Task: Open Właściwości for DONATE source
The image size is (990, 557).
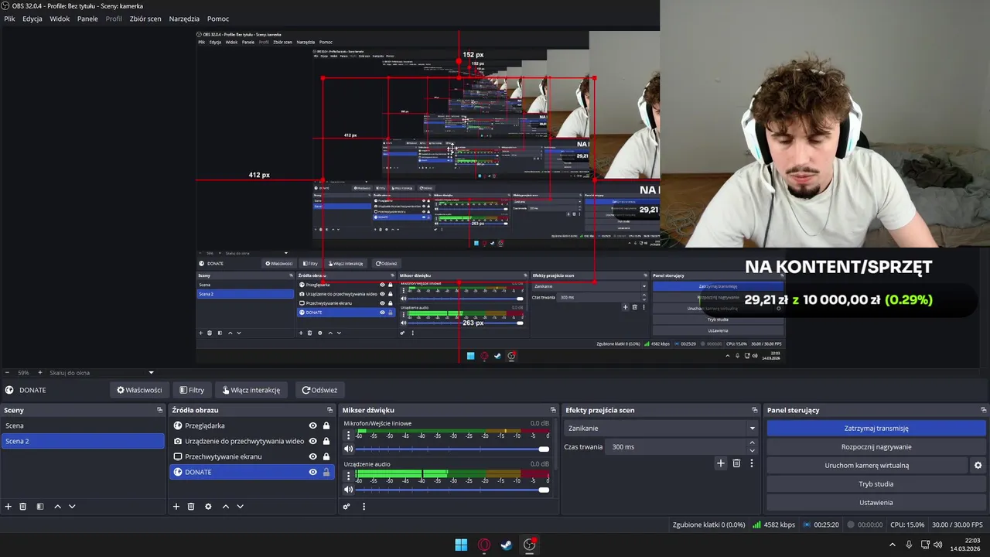Action: 139,390
